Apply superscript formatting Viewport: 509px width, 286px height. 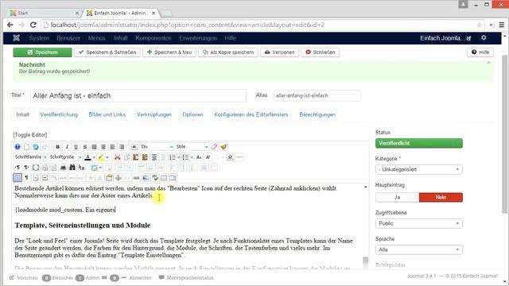click(x=208, y=157)
